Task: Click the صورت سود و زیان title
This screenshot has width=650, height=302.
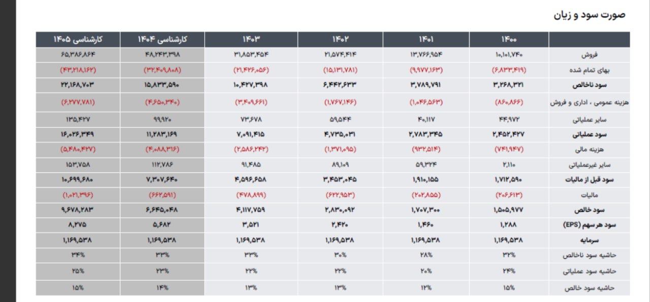Action: 589,14
